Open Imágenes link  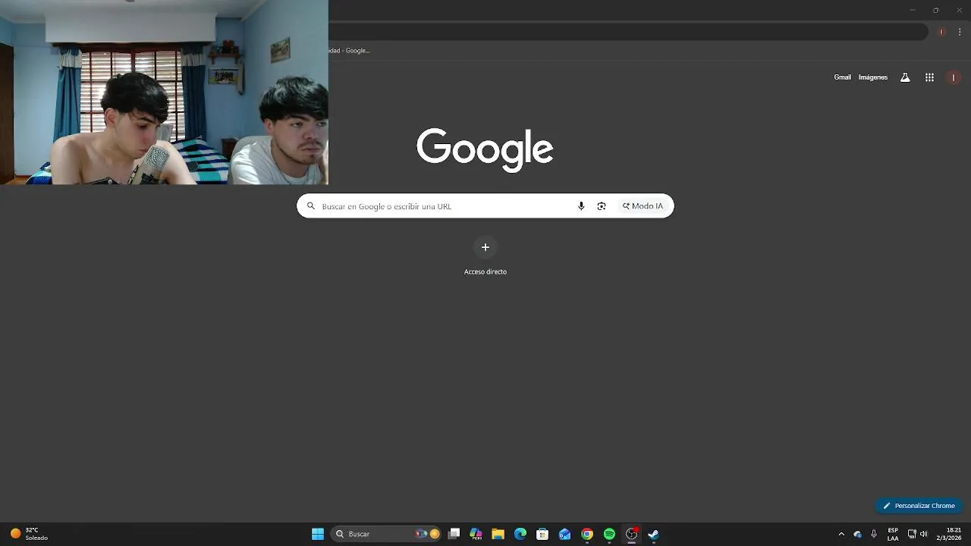pos(872,77)
